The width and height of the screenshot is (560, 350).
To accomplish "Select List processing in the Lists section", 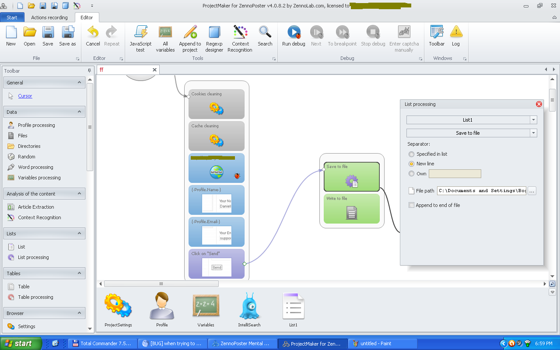I will 33,257.
